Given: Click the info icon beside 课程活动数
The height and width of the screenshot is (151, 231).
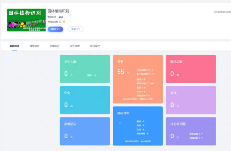Looking at the screenshot, I should point(60,22).
